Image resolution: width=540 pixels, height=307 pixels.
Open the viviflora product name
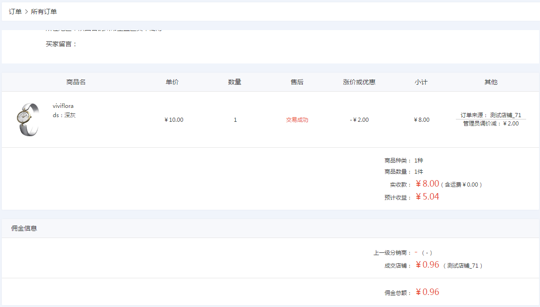[63, 106]
